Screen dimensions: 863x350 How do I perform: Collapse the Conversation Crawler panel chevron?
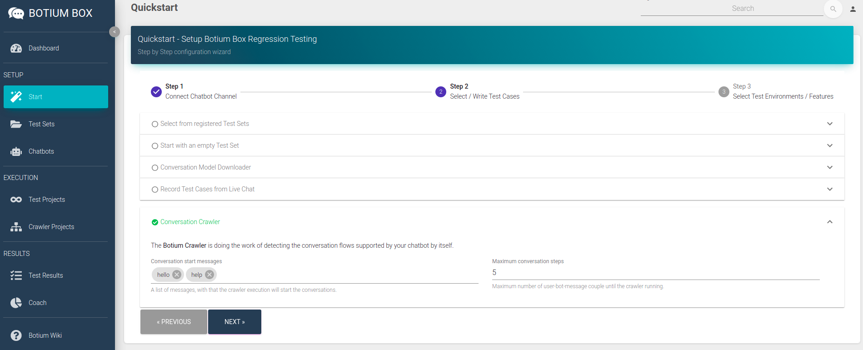(830, 222)
